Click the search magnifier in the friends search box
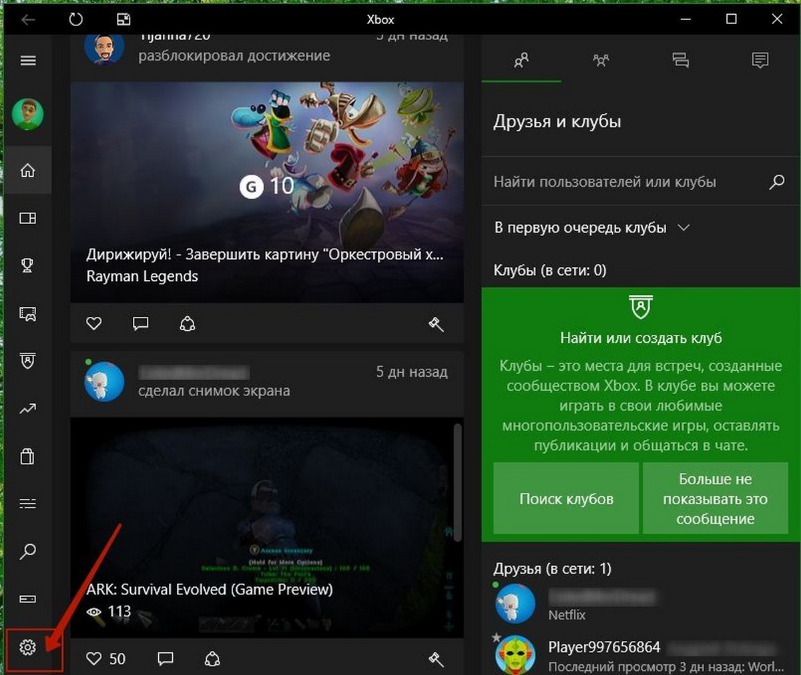The height and width of the screenshot is (675, 801). [777, 181]
